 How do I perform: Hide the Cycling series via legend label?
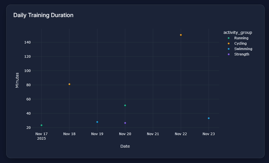[x=240, y=44]
